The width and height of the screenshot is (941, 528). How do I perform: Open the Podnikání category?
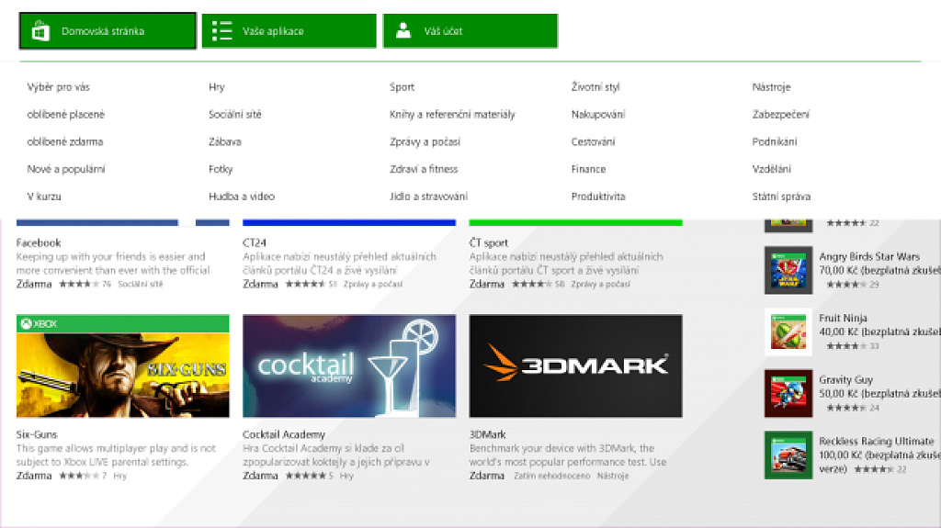(775, 141)
